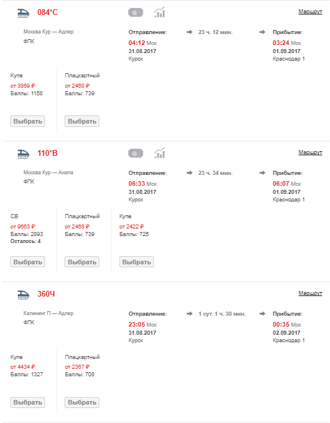
Task: Click train number 084*С
Action: (47, 13)
